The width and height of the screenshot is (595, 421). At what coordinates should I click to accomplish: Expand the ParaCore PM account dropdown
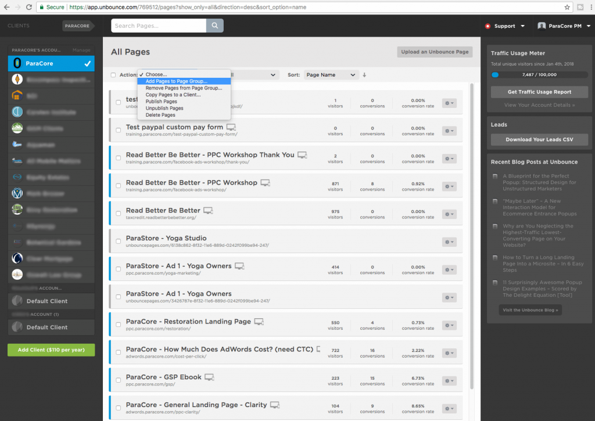(589, 26)
